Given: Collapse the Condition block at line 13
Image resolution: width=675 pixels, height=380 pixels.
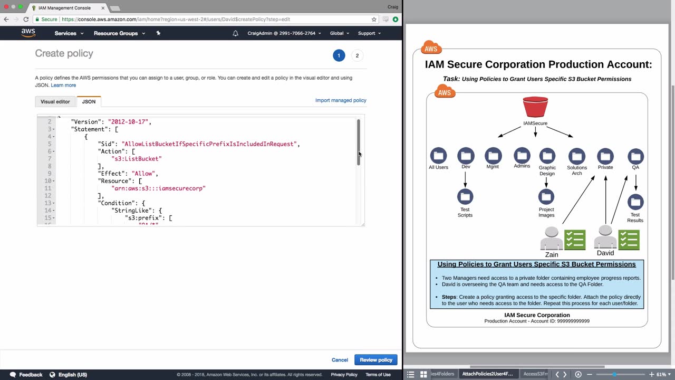Looking at the screenshot, I should tap(54, 203).
